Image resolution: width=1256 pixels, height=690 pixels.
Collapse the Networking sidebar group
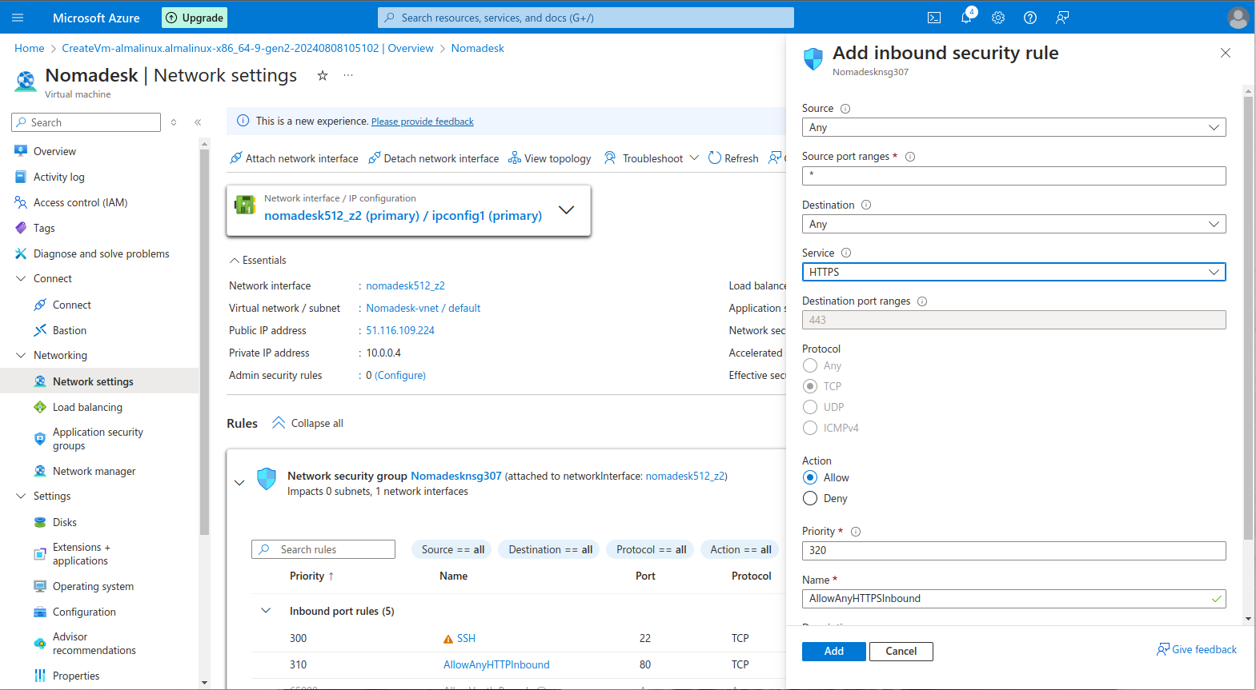click(x=21, y=356)
